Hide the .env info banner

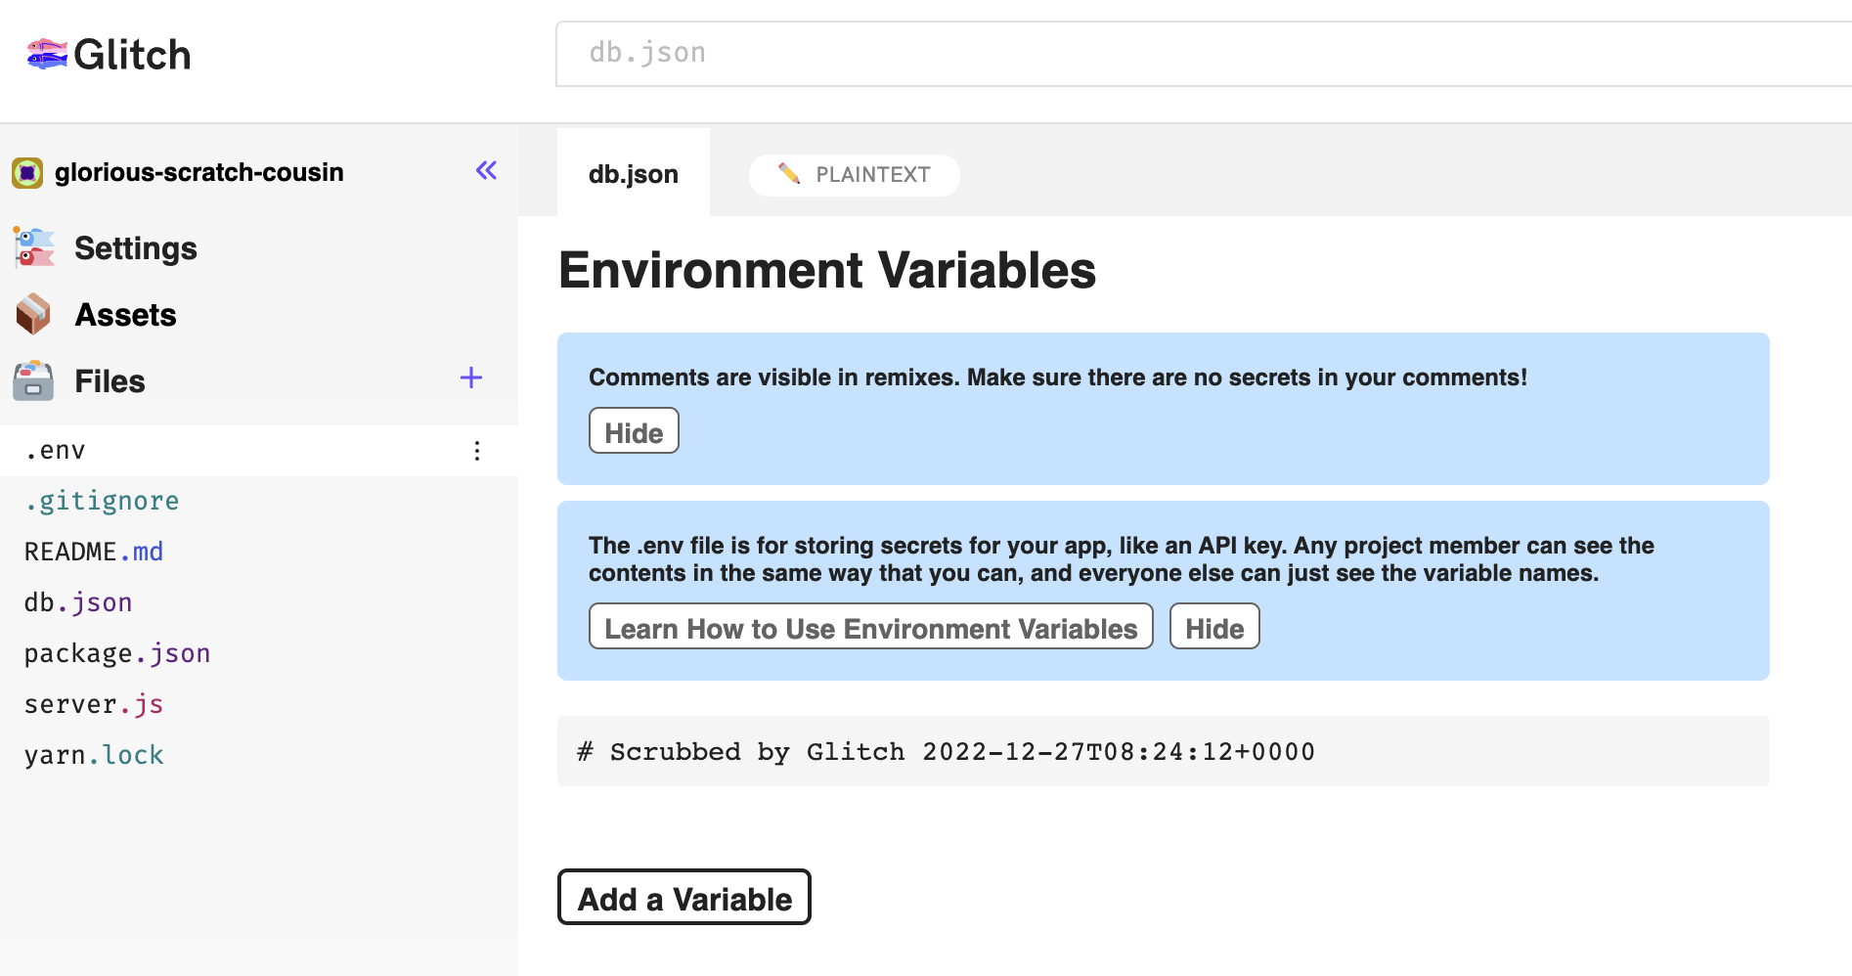click(x=1214, y=627)
